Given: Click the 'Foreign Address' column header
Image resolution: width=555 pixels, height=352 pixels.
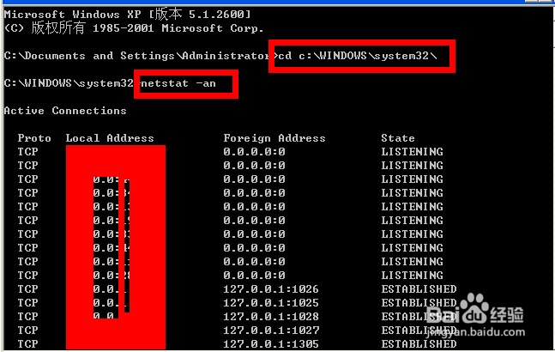Looking at the screenshot, I should click(274, 138).
